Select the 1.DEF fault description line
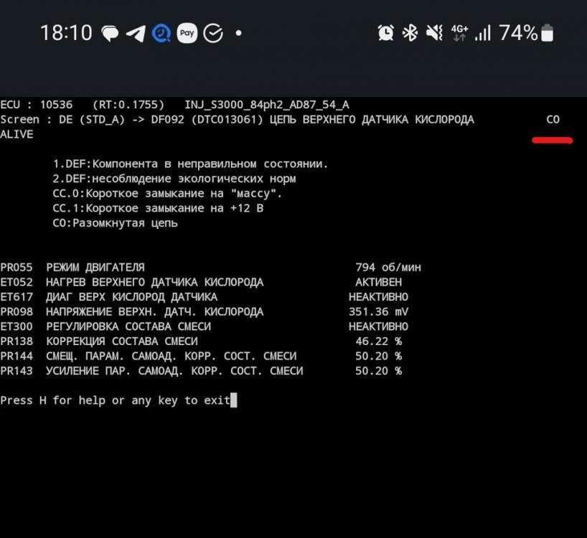The width and height of the screenshot is (587, 538). (x=191, y=164)
